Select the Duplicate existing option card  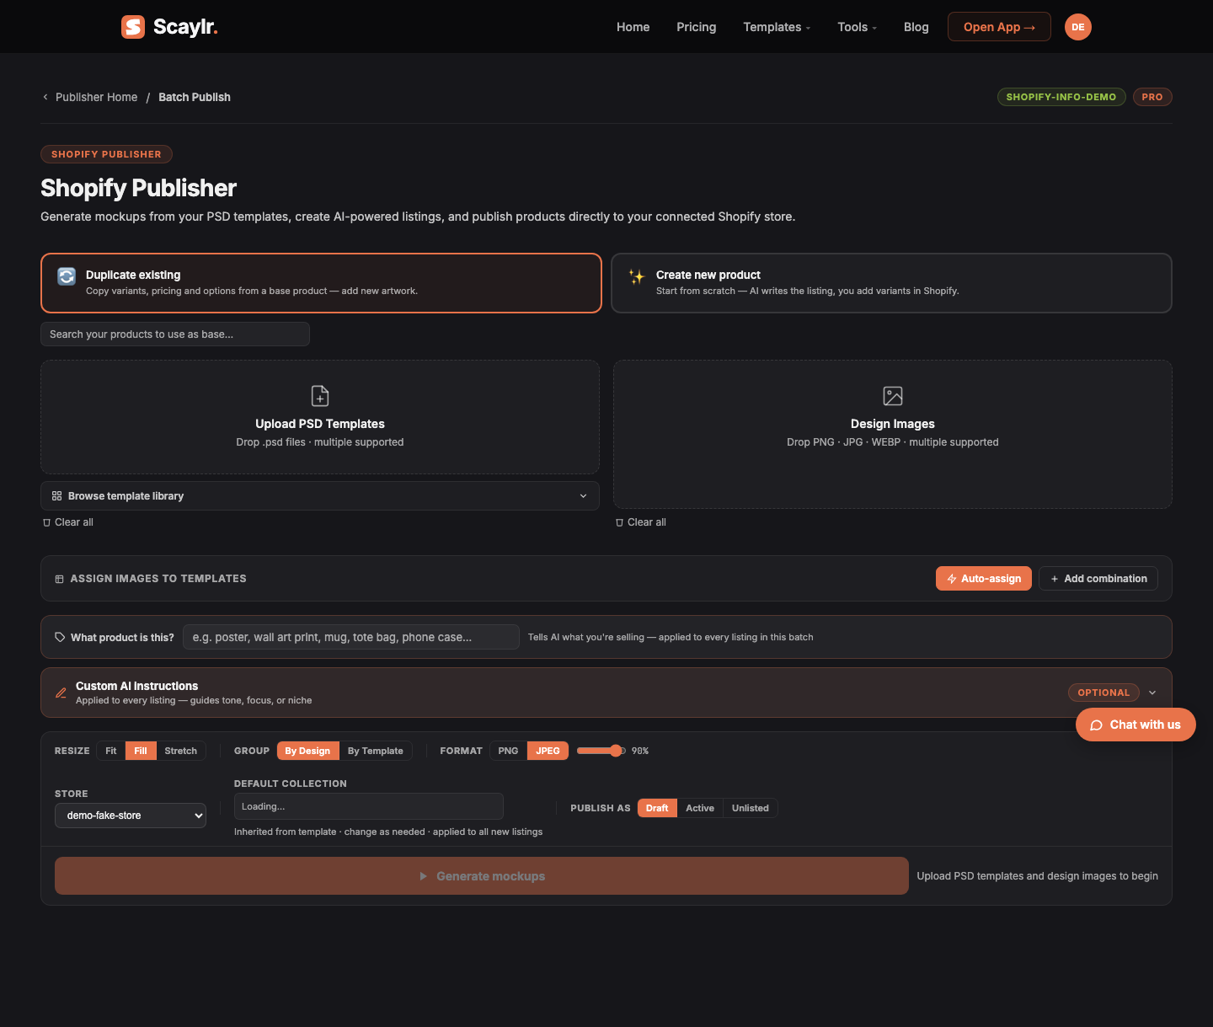(x=321, y=283)
